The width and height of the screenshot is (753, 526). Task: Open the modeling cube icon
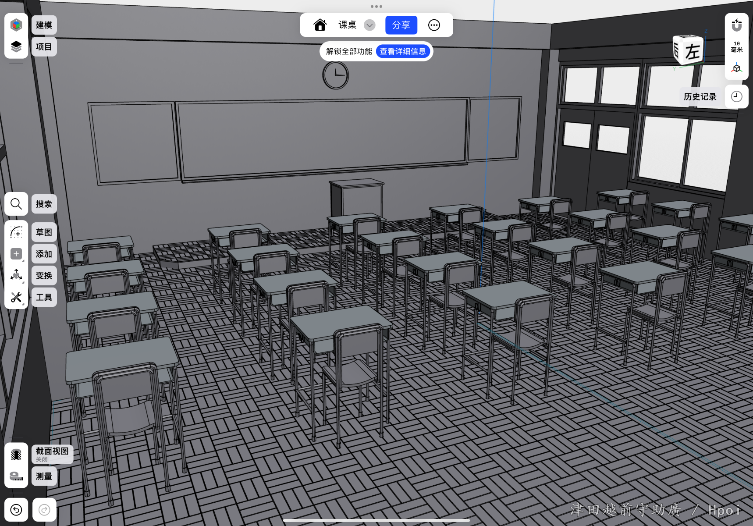tap(16, 25)
